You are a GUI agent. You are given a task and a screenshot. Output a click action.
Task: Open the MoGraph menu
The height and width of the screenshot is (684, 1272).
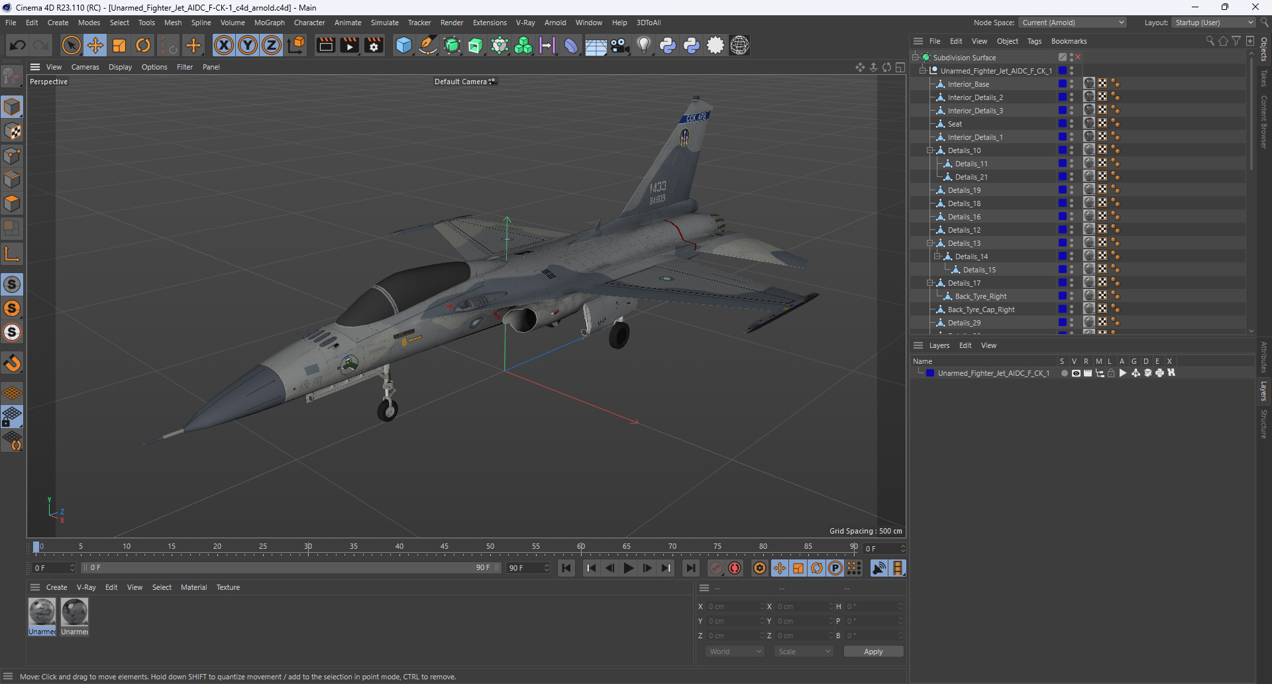[x=269, y=23]
